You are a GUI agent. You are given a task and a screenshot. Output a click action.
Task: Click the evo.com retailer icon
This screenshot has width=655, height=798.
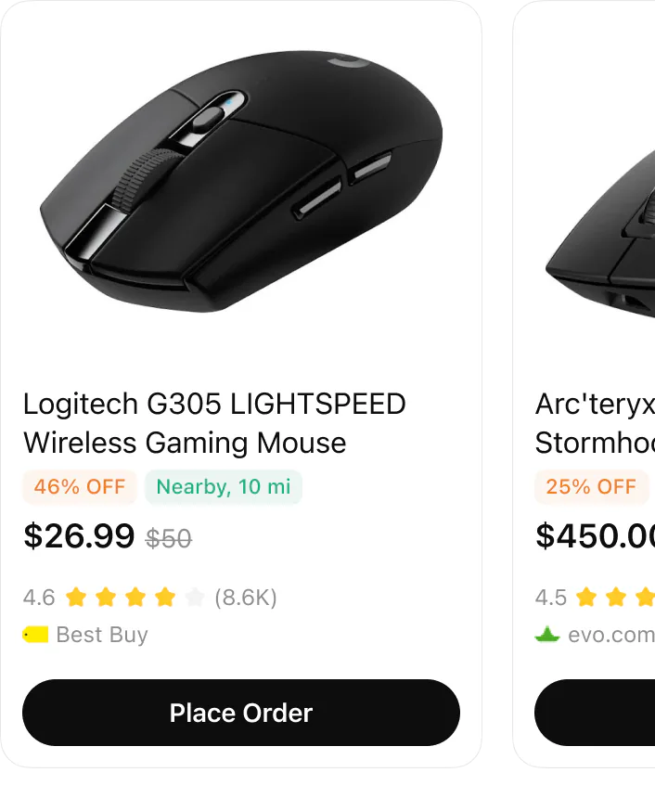tap(546, 635)
